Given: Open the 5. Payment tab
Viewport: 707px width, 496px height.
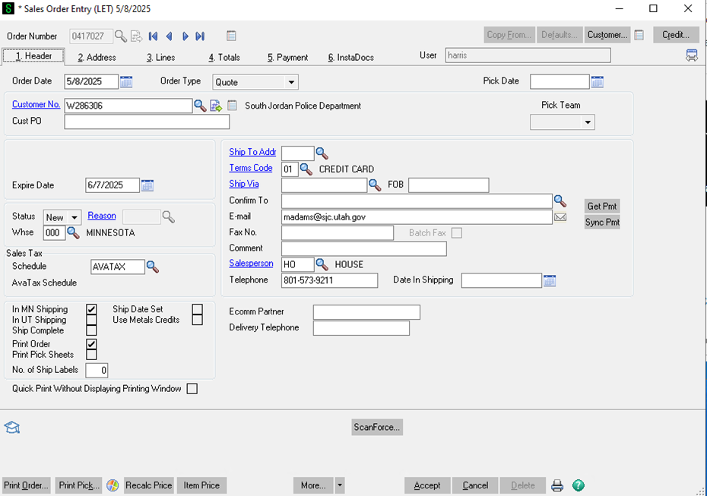Looking at the screenshot, I should (x=287, y=57).
